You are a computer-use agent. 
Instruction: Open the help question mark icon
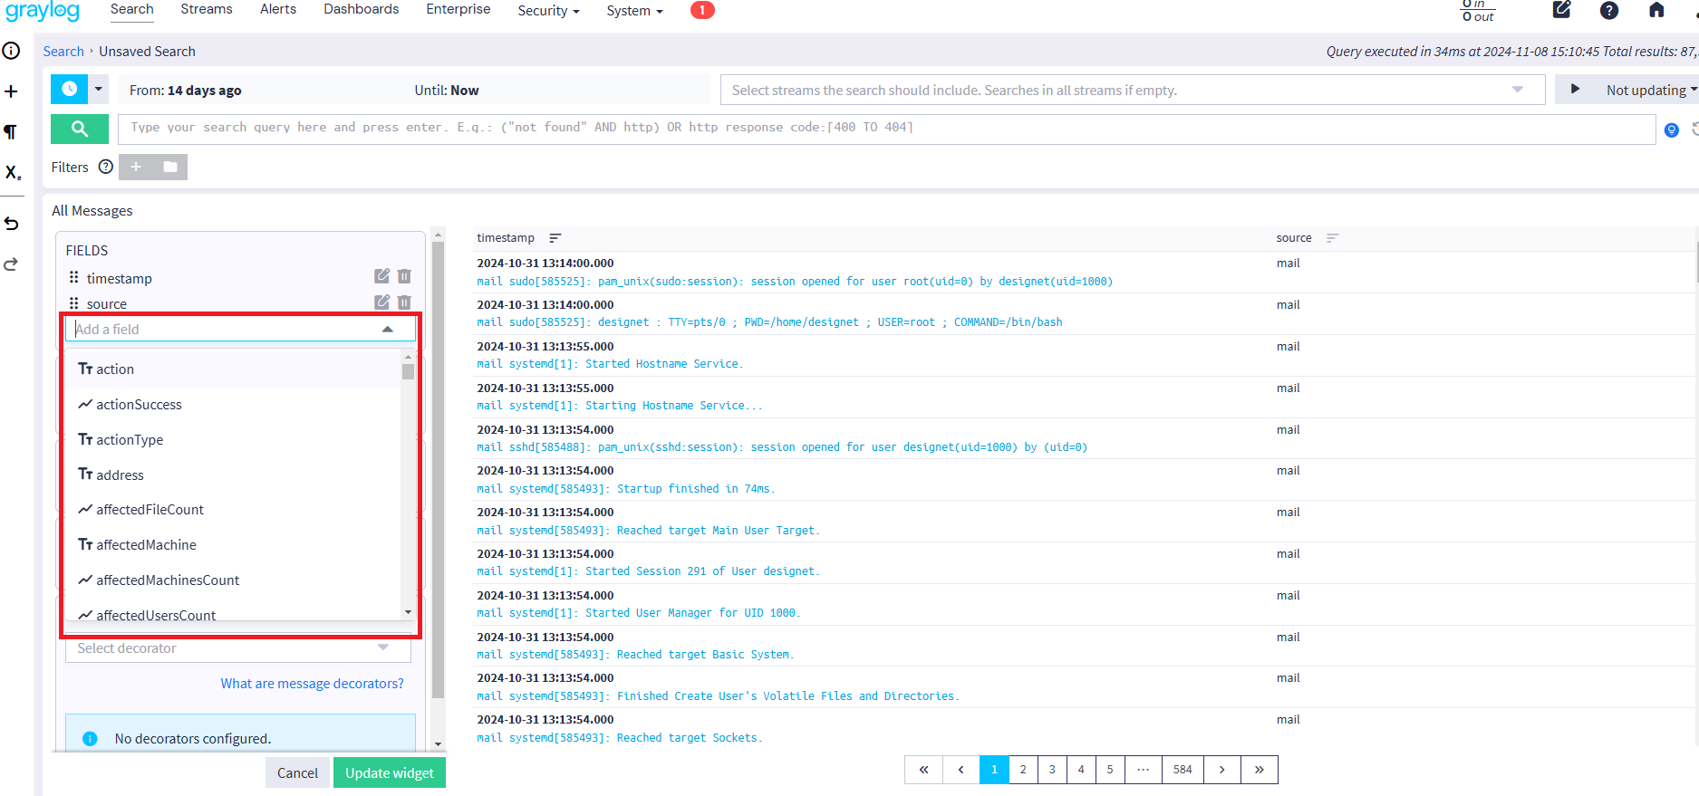[1609, 11]
